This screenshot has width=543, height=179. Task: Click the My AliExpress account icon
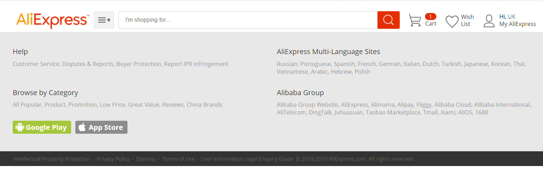489,21
